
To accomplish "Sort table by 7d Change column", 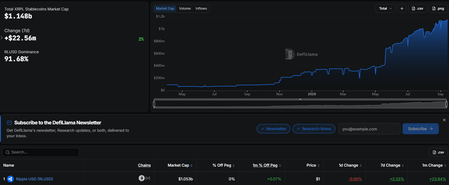I will (392, 165).
